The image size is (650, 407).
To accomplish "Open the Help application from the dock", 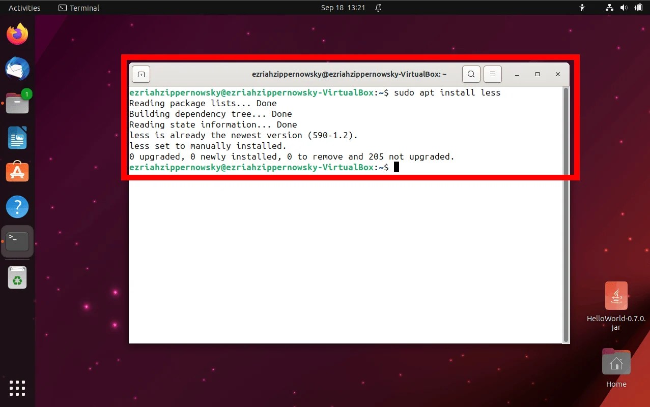I will coord(17,206).
